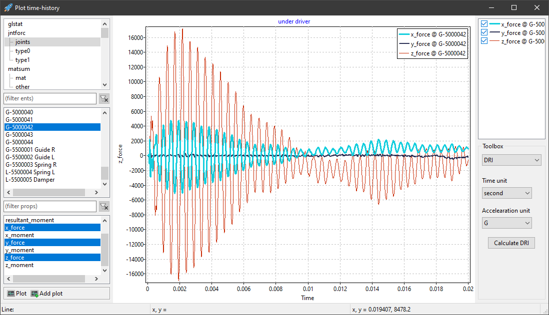Select z_moment property
This screenshot has width=549, height=315.
(52, 266)
